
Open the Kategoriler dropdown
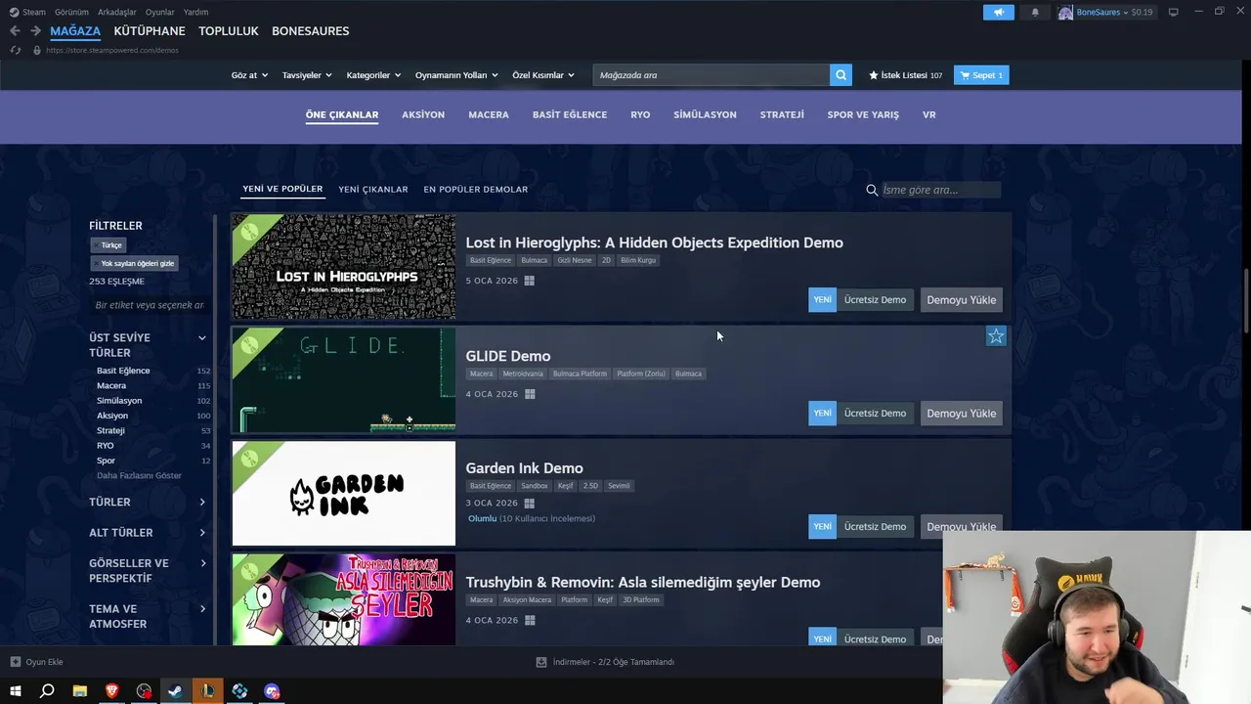click(373, 75)
